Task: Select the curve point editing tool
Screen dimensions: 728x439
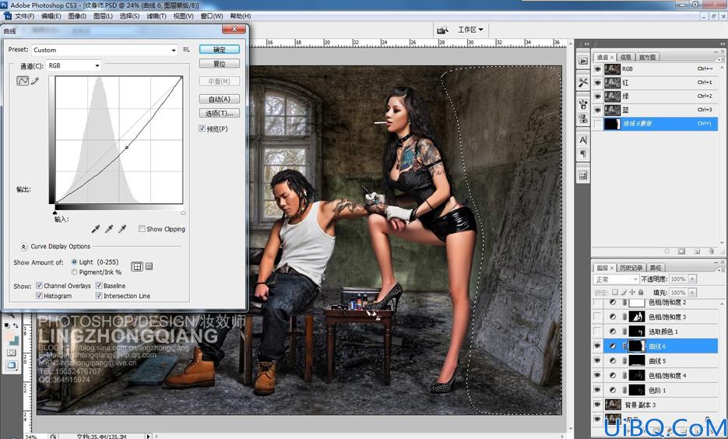Action: [x=23, y=81]
